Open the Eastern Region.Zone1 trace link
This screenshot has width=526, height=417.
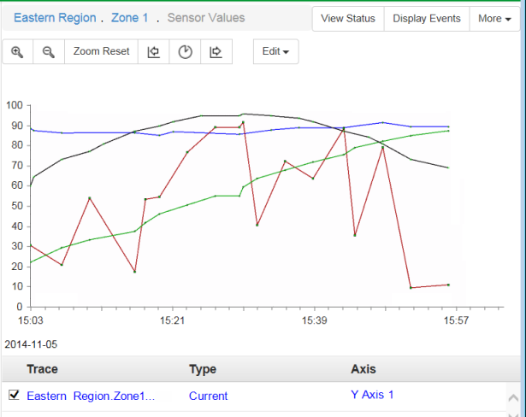pyautogui.click(x=91, y=396)
